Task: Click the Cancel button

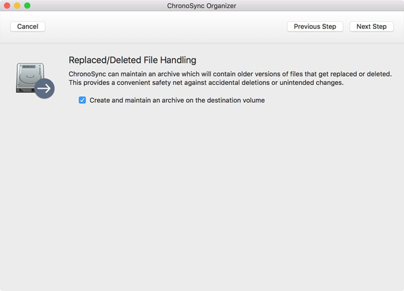Action: 28,26
